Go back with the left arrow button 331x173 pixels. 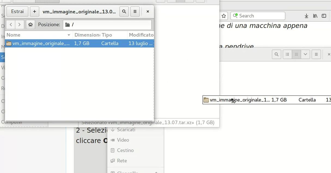tap(11, 25)
